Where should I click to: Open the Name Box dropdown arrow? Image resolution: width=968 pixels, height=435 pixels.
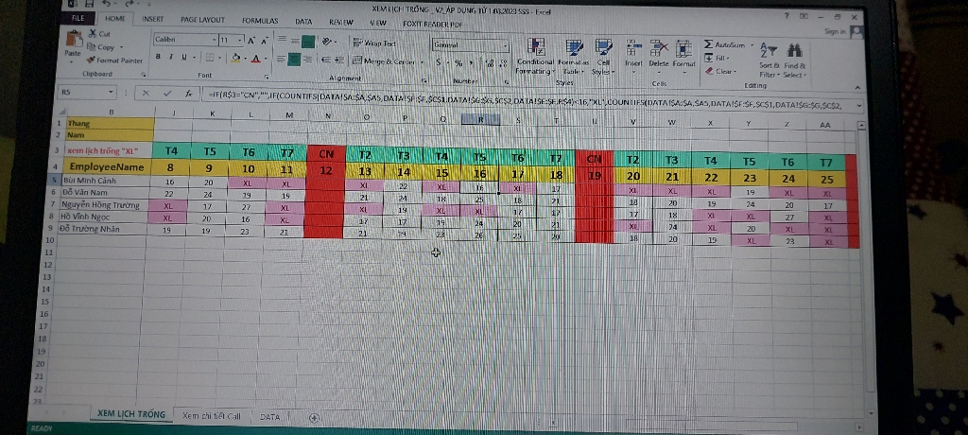(112, 93)
